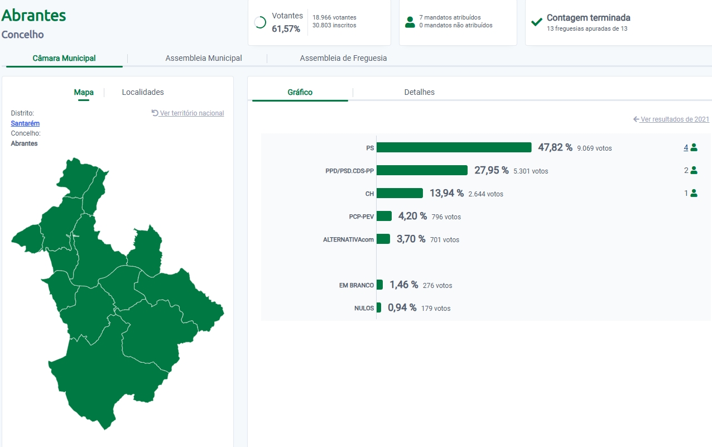
Task: Select the Gráfico tab
Action: (x=300, y=92)
